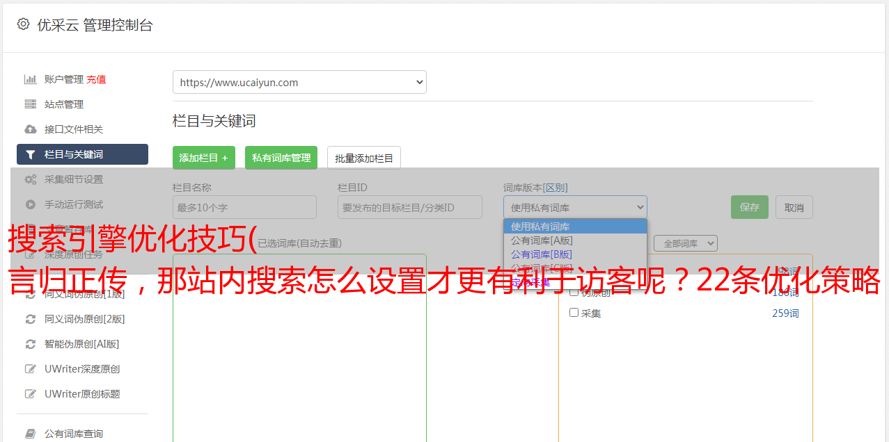Open the 全部词库 filter dropdown

coord(686,243)
